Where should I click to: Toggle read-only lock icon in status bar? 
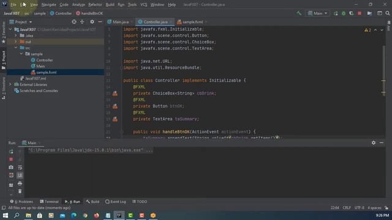pyautogui.click(x=386, y=208)
